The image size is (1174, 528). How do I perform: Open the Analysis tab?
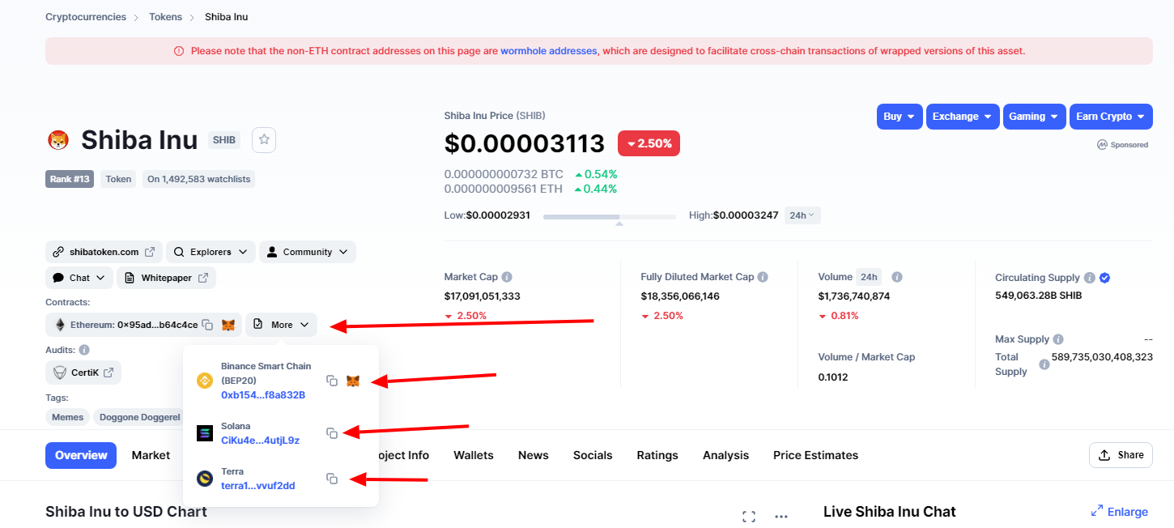725,455
